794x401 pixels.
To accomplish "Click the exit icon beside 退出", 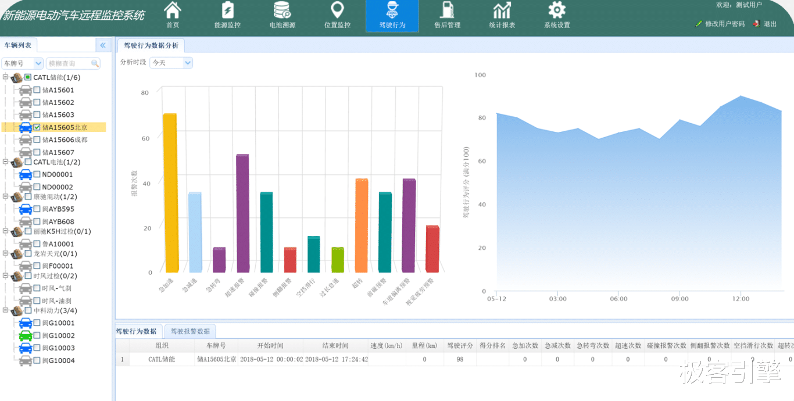I will coord(756,24).
